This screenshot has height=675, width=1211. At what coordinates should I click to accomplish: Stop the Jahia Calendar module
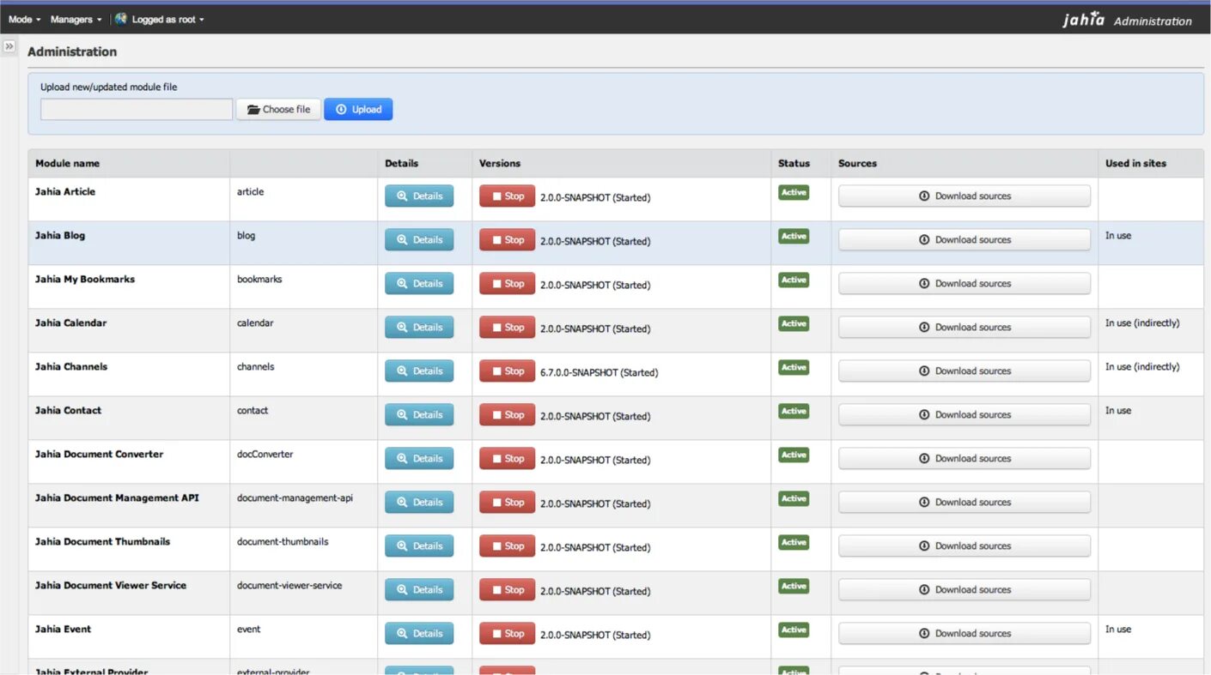[x=507, y=327]
